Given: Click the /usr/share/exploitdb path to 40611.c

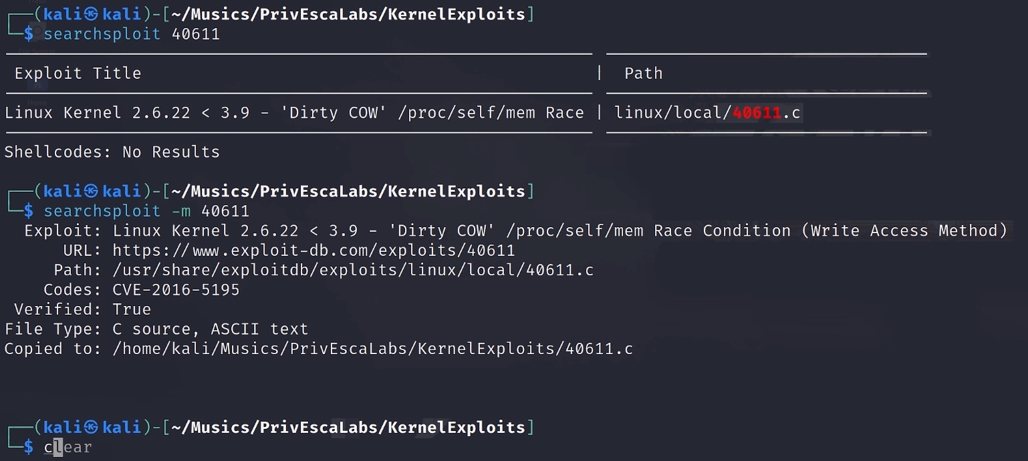Looking at the screenshot, I should point(353,271).
